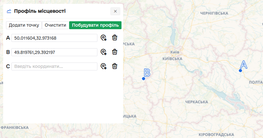
Task: Pick point A location on the map
Action: pos(103,38)
